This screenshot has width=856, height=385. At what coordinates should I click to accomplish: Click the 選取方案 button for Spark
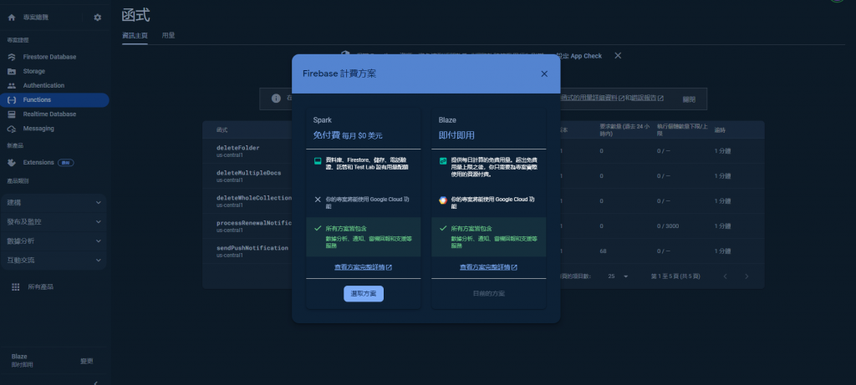(x=364, y=293)
